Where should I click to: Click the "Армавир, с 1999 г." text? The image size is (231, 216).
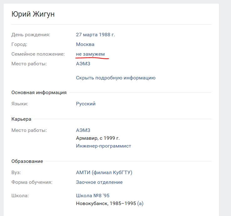[x=98, y=138]
